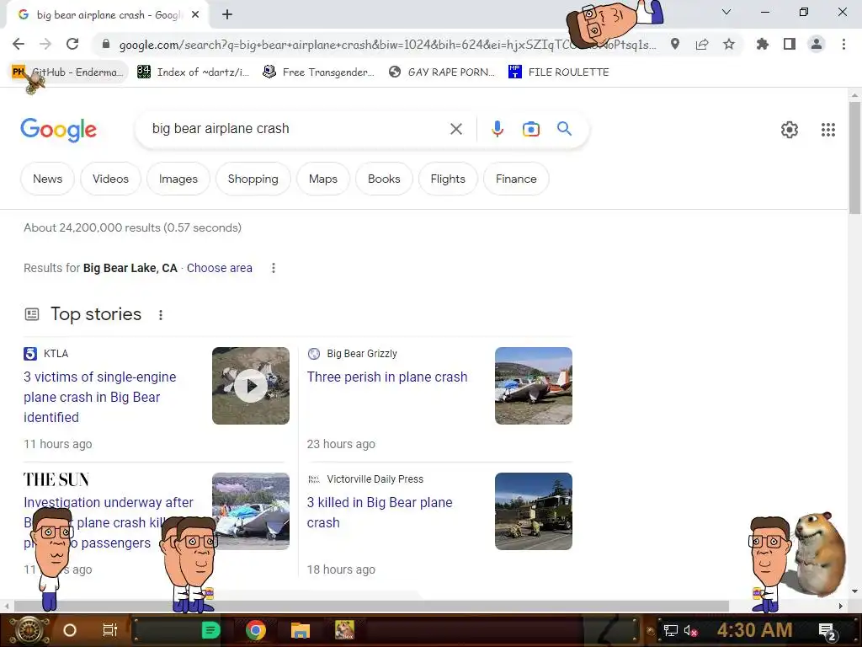Switch to the Maps filter
The image size is (862, 647).
point(323,179)
